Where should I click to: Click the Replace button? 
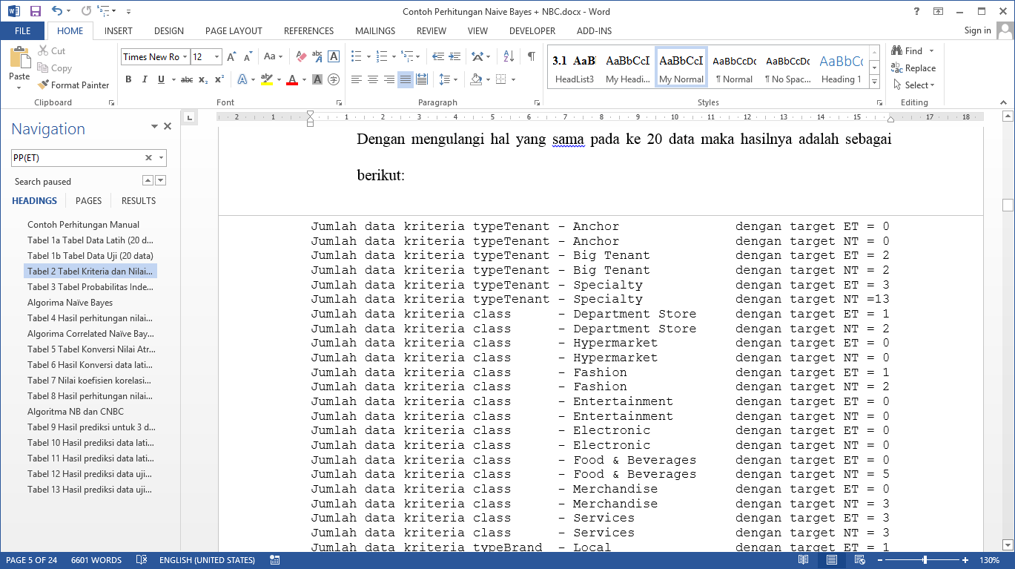click(914, 68)
